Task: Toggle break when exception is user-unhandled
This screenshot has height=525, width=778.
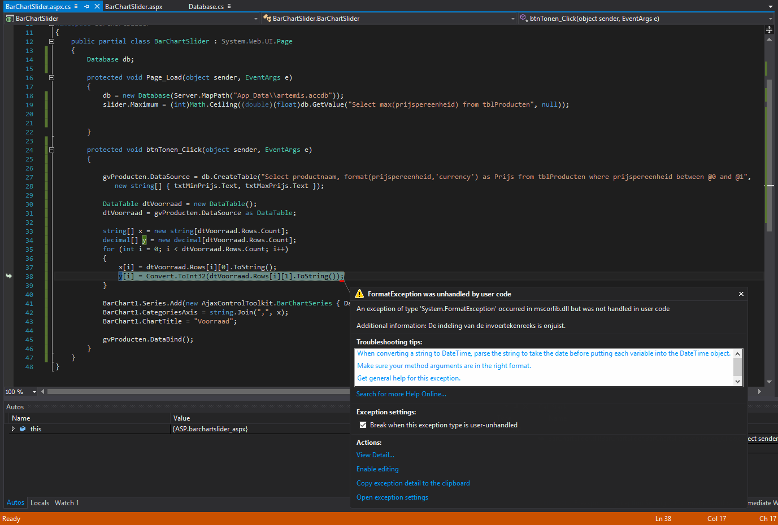Action: (x=363, y=425)
